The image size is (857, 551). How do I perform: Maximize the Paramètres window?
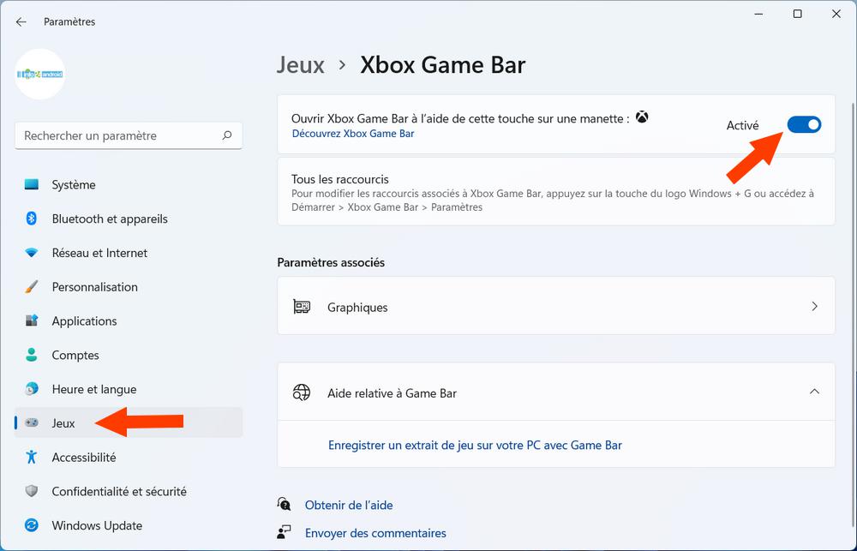coord(797,15)
